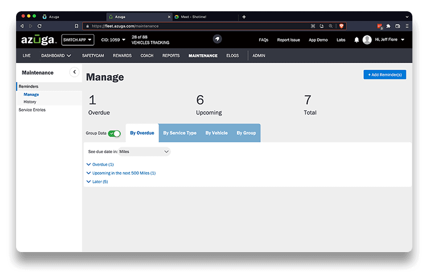
Task: Click the 7 Total count
Action: [x=310, y=104]
